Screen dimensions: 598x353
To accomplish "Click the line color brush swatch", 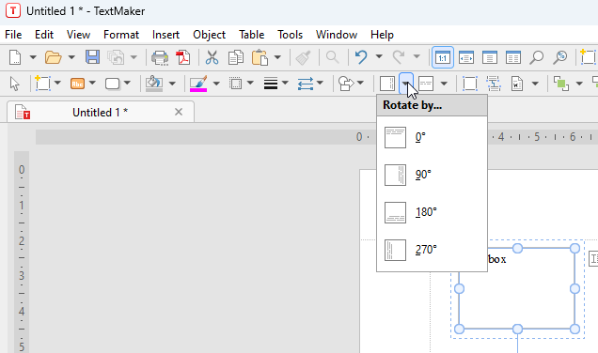I will click(x=198, y=84).
